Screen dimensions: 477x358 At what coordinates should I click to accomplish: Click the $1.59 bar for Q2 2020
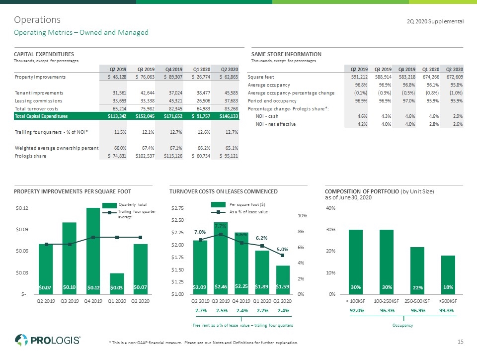pos(283,280)
